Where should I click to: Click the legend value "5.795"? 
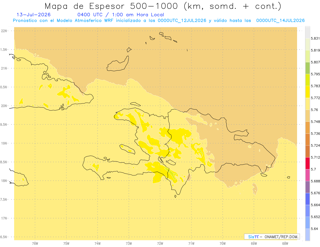pos(315,74)
